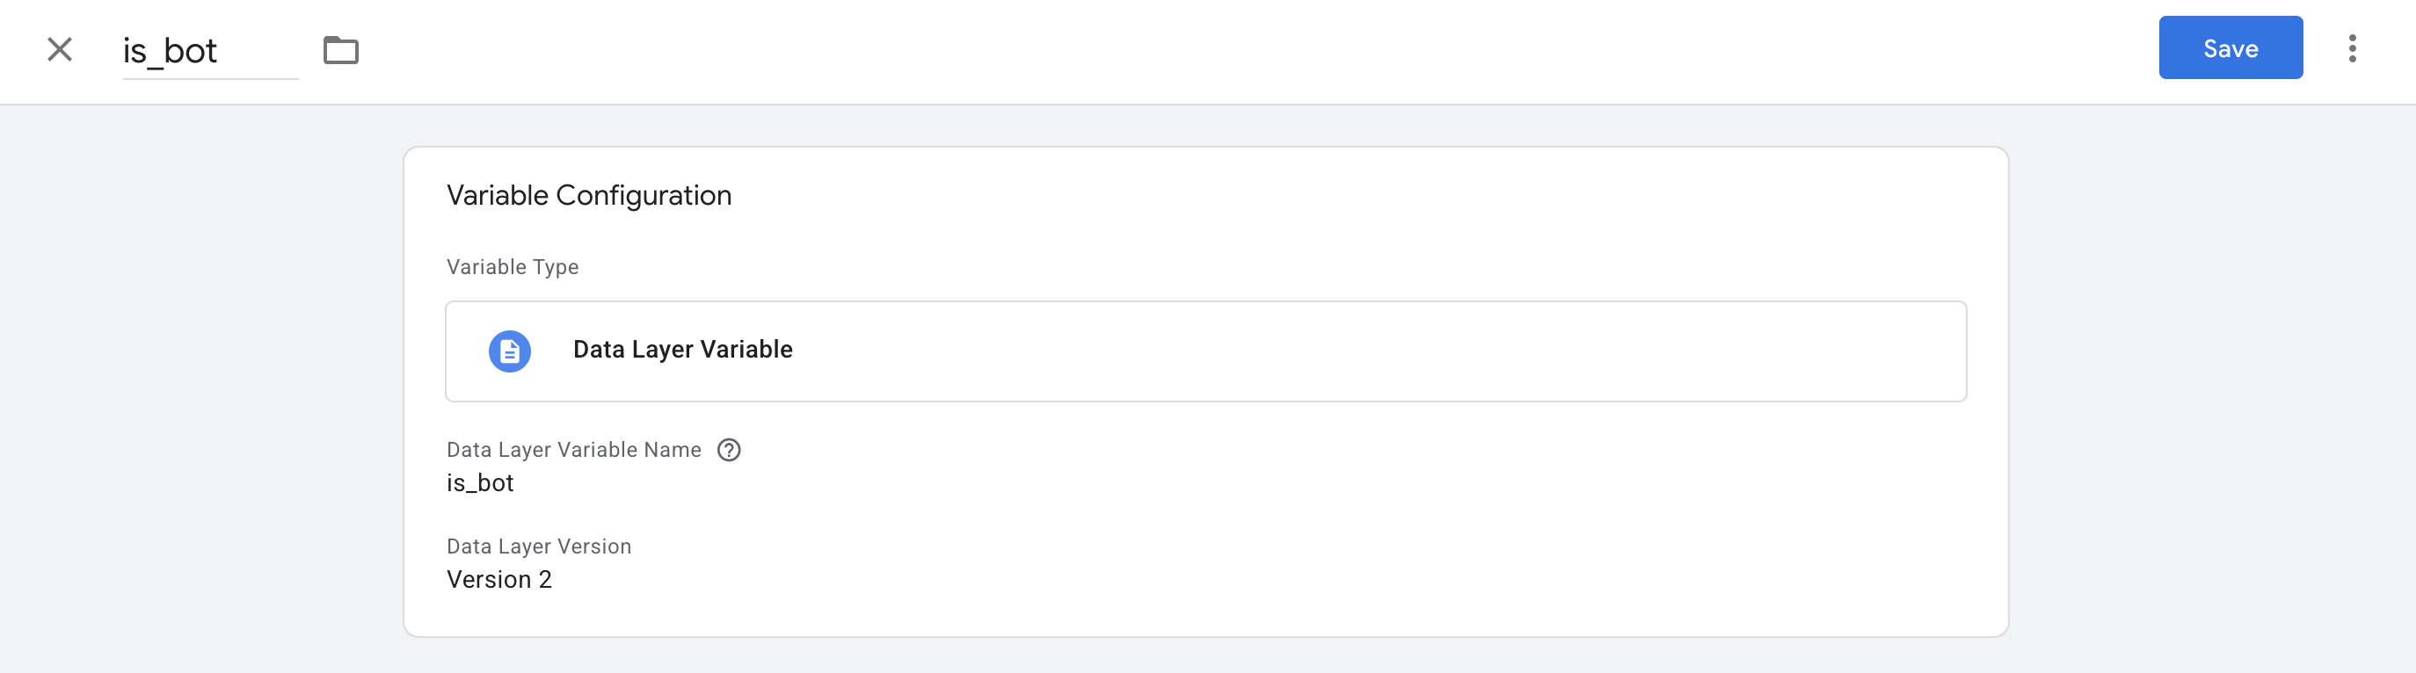Open help for Data Layer Variable Name
The width and height of the screenshot is (2416, 673).
729,450
